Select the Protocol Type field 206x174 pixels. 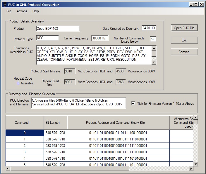click(47, 38)
